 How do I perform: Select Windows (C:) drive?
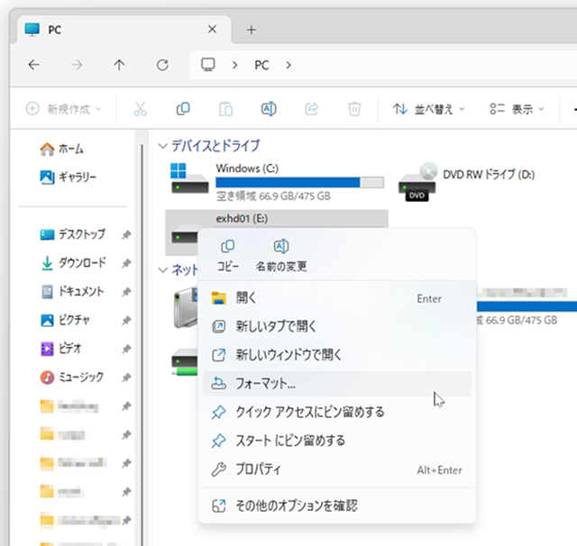[x=277, y=182]
